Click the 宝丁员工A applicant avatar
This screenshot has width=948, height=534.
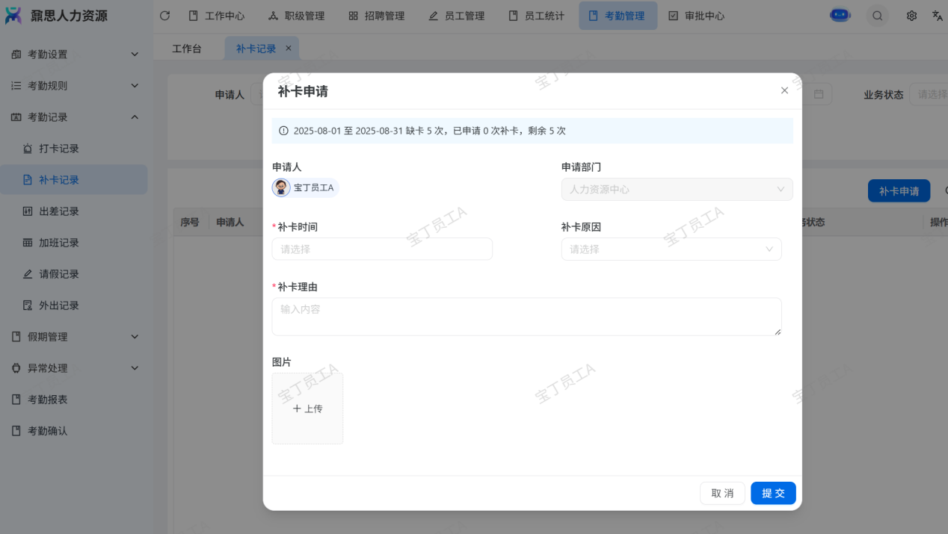click(x=281, y=187)
